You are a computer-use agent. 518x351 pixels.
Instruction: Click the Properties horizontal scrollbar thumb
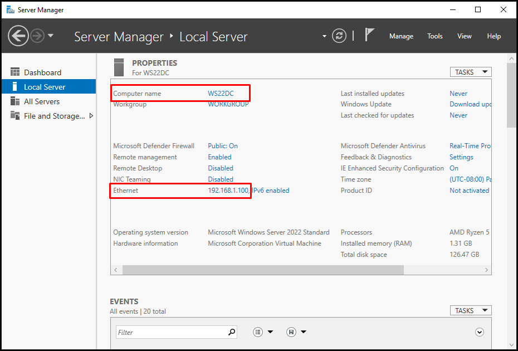pos(263,270)
